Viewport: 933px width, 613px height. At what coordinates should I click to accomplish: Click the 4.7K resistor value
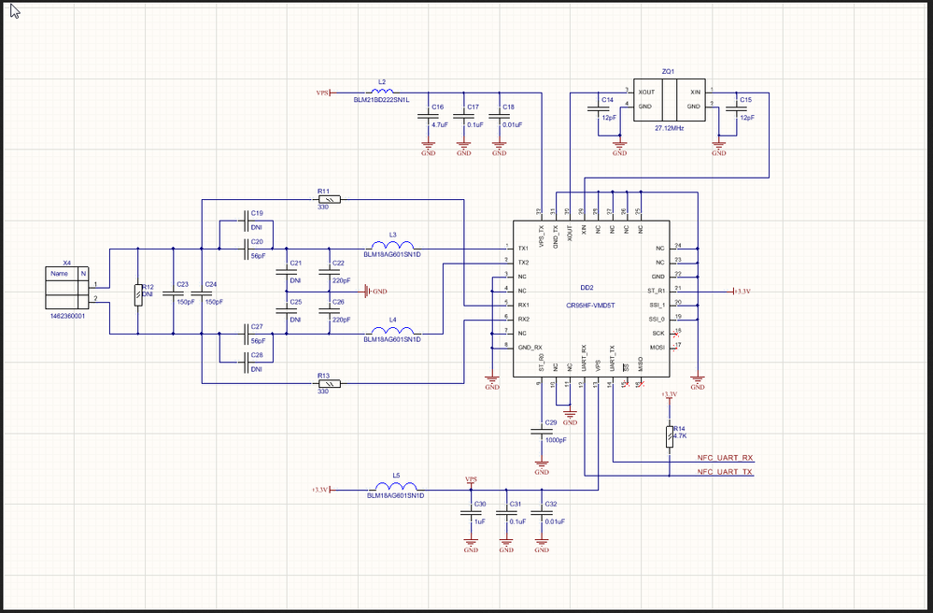(x=680, y=435)
